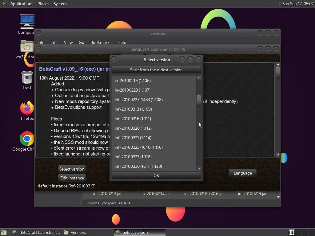315x236 pixels.
Task: Open Help menu in versions window
Action: [x=122, y=42]
